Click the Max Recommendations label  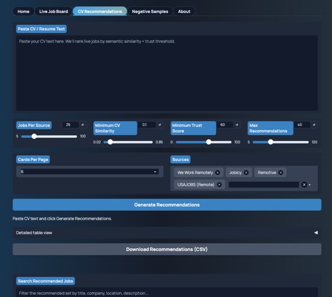tap(270, 128)
